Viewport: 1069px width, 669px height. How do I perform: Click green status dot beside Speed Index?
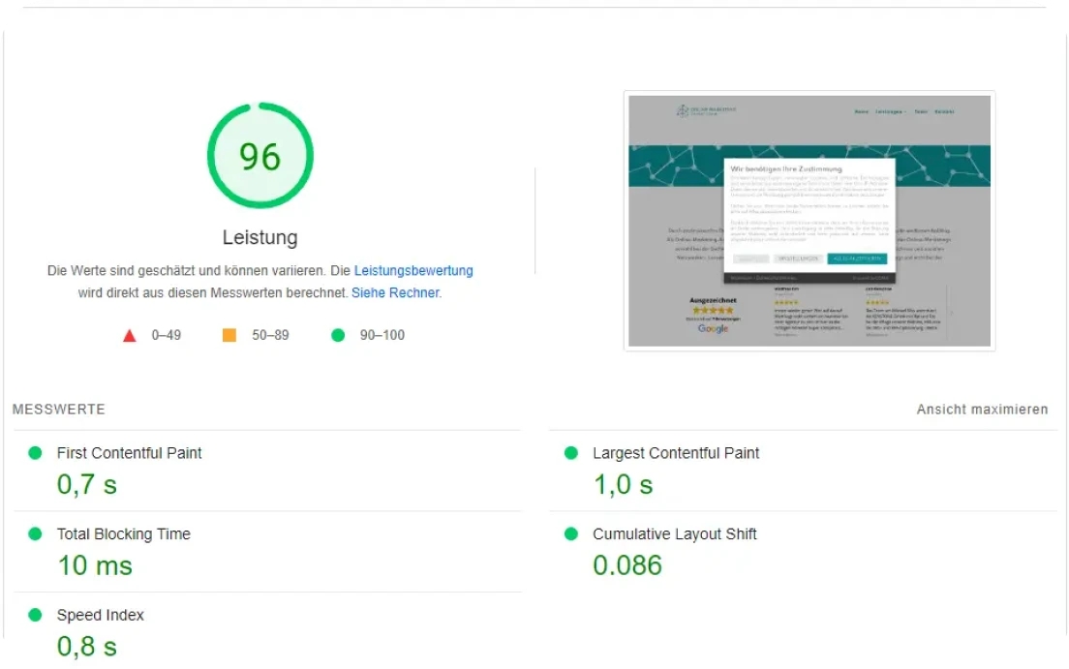pos(36,615)
